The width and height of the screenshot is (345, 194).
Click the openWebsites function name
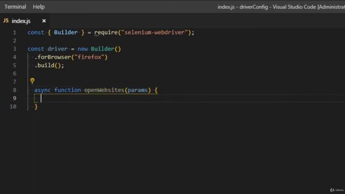(x=104, y=90)
